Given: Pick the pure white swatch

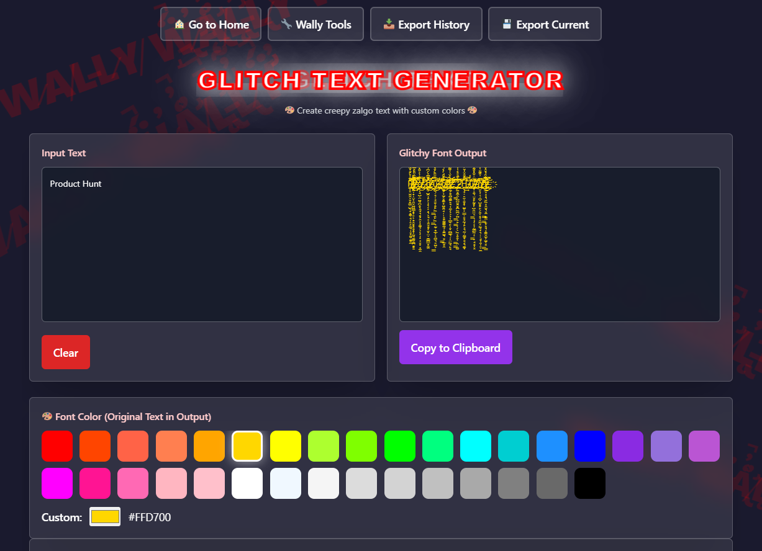Looking at the screenshot, I should click(247, 483).
